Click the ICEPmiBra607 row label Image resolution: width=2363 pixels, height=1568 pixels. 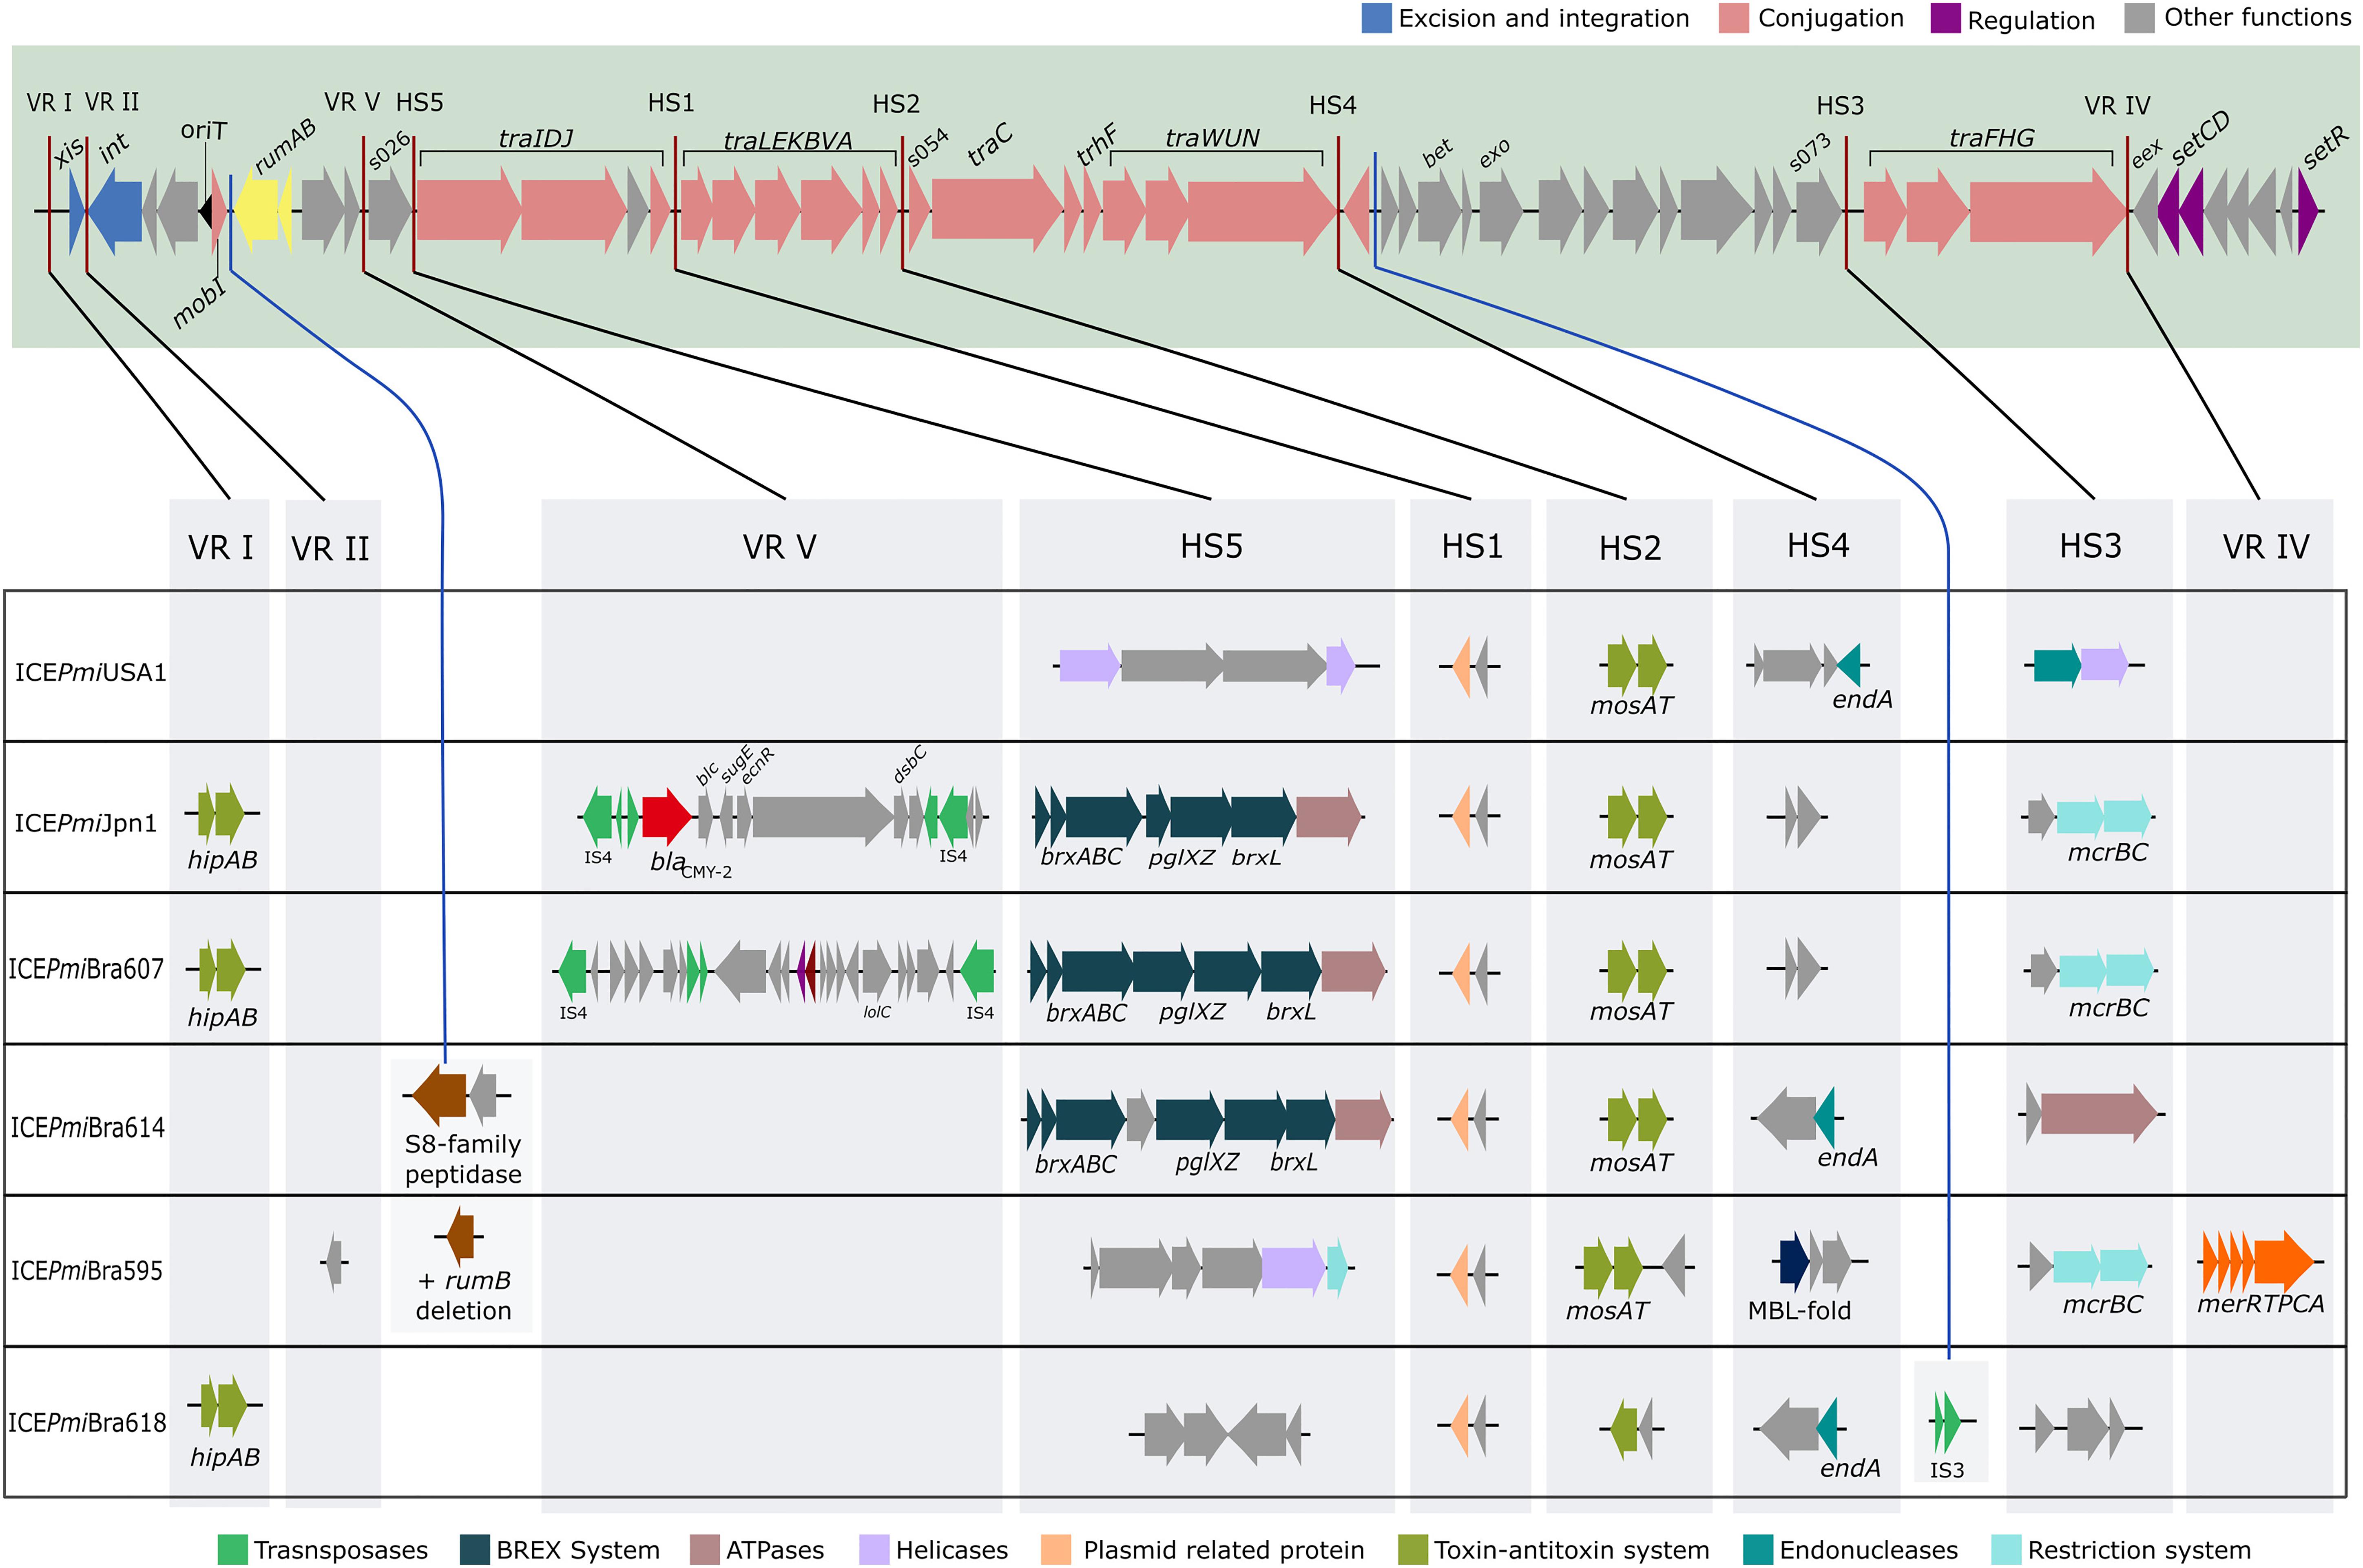pyautogui.click(x=86, y=969)
